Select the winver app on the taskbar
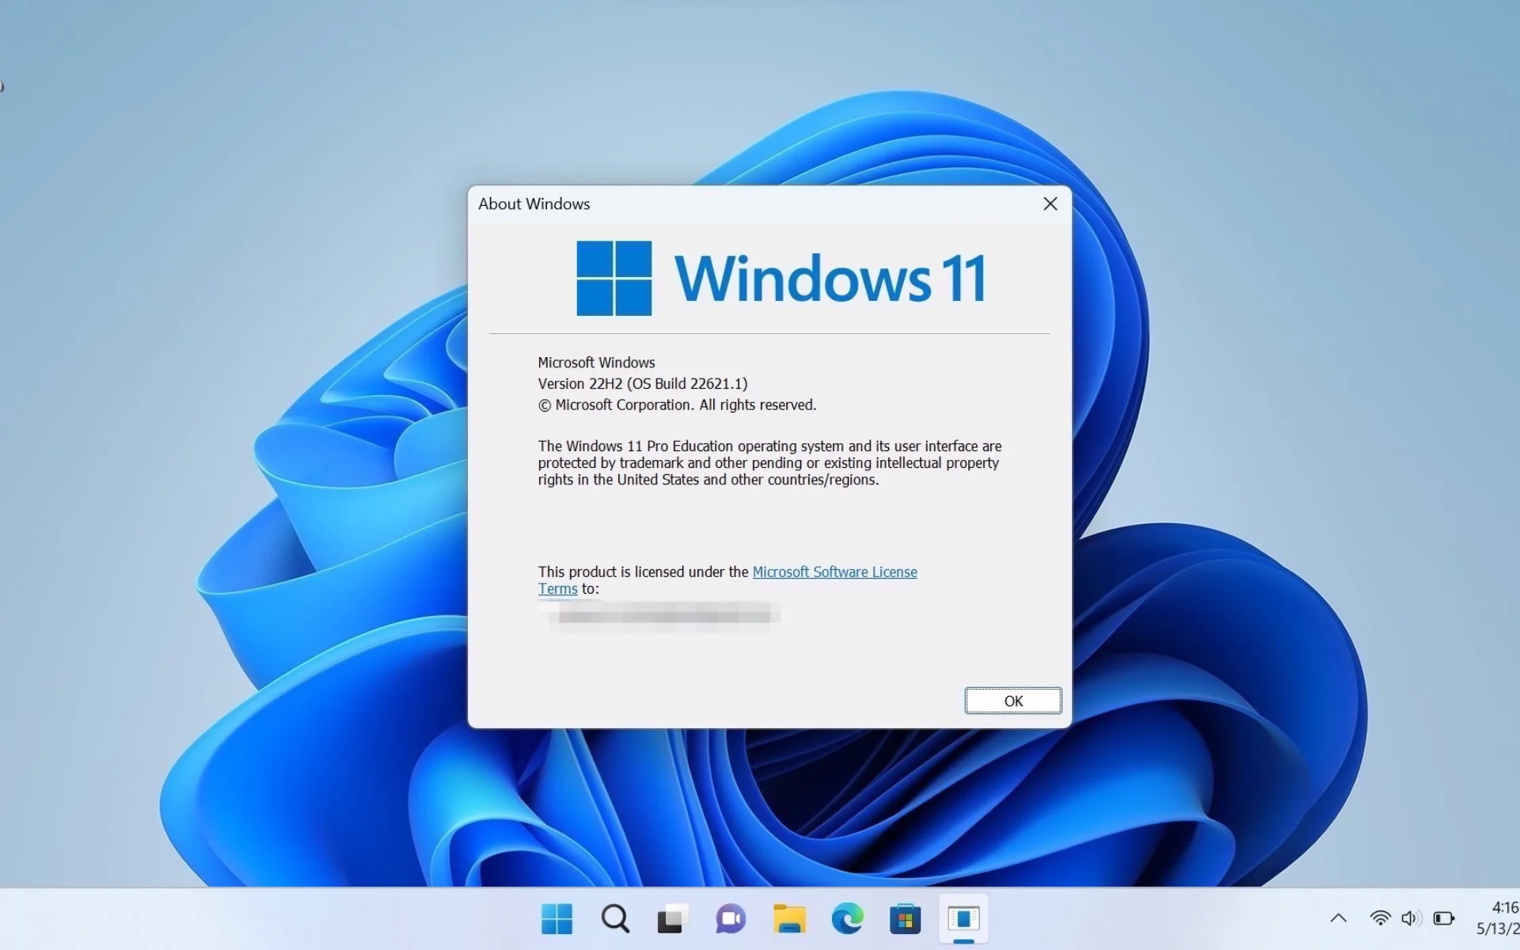 (963, 919)
